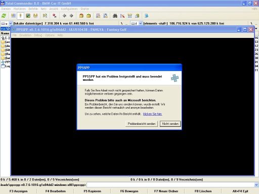Click F6 Bewegen button
This screenshot has height=194, width=259.
click(129, 191)
